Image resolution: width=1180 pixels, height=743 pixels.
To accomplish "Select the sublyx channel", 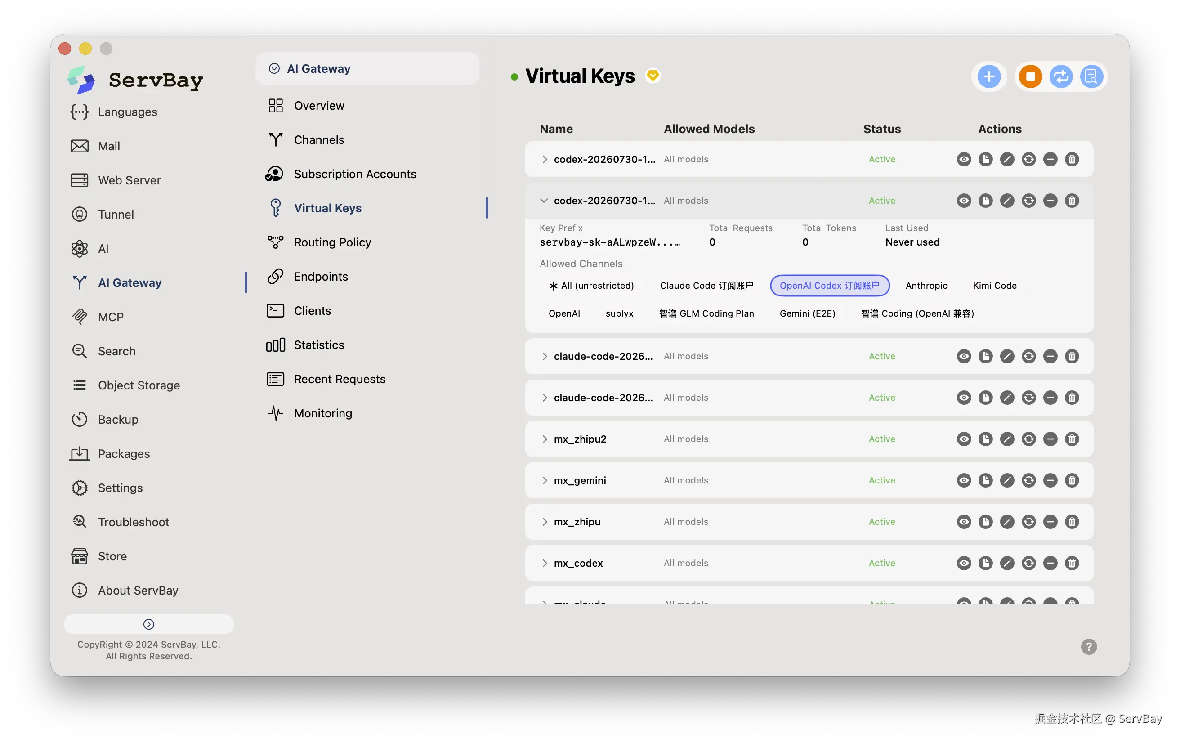I will point(619,313).
